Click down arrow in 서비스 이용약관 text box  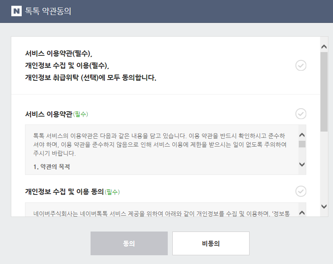point(302,164)
